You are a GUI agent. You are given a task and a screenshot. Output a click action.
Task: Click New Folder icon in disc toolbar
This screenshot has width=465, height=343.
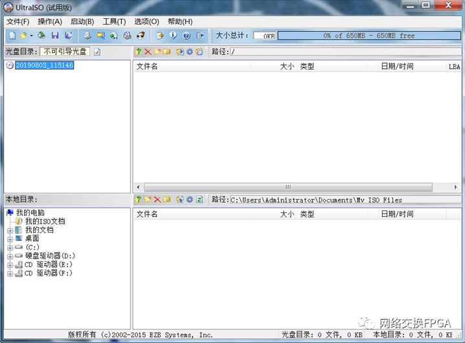tap(158, 52)
